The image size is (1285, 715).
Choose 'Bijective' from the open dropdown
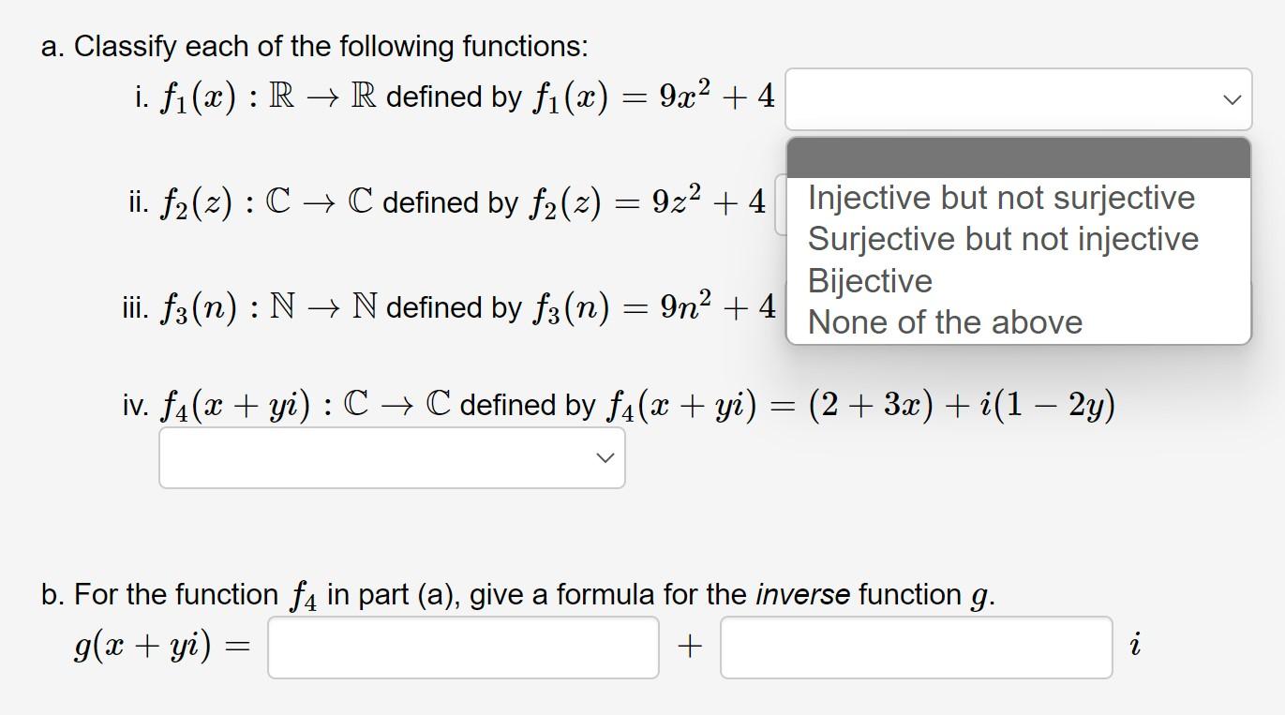[870, 280]
